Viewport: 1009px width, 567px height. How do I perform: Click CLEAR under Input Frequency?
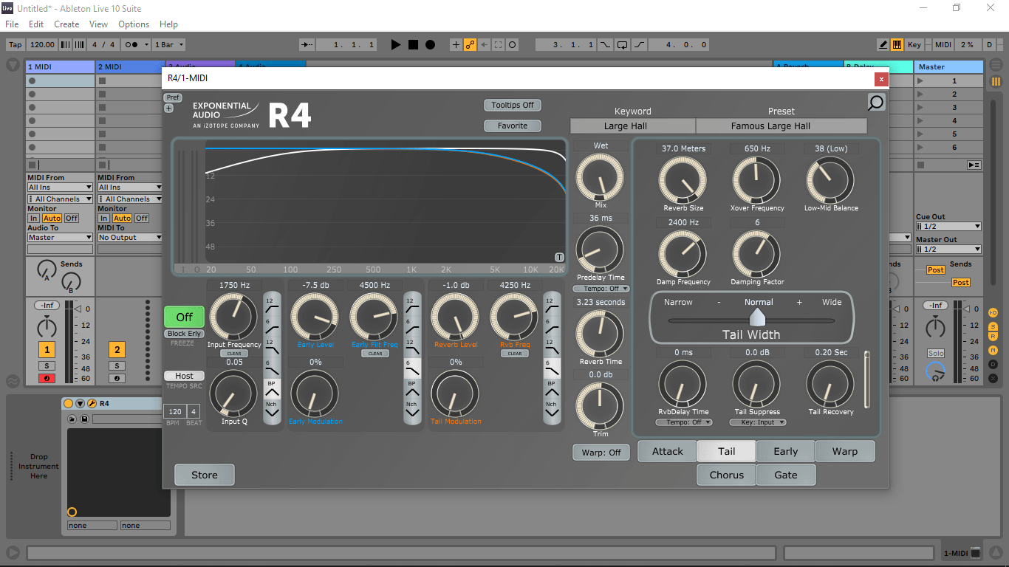[x=235, y=354]
